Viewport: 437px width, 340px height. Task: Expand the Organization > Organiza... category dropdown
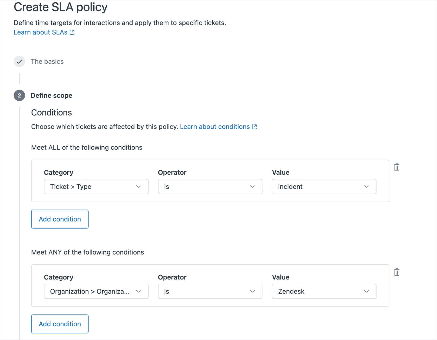(x=96, y=291)
